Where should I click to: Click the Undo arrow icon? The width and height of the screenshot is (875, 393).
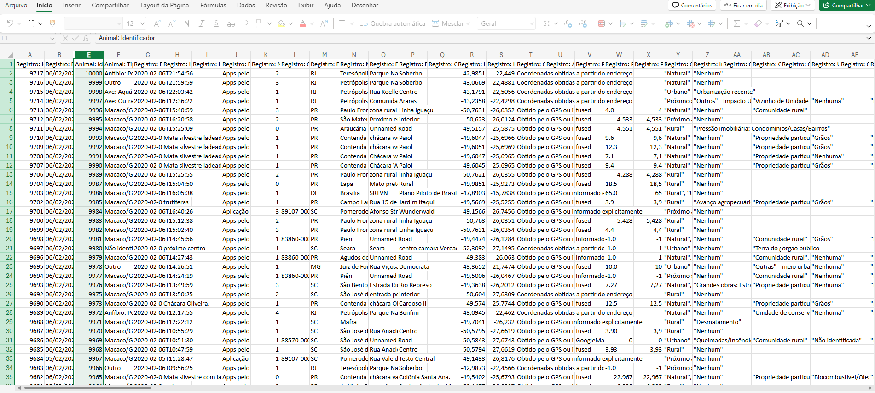click(10, 23)
